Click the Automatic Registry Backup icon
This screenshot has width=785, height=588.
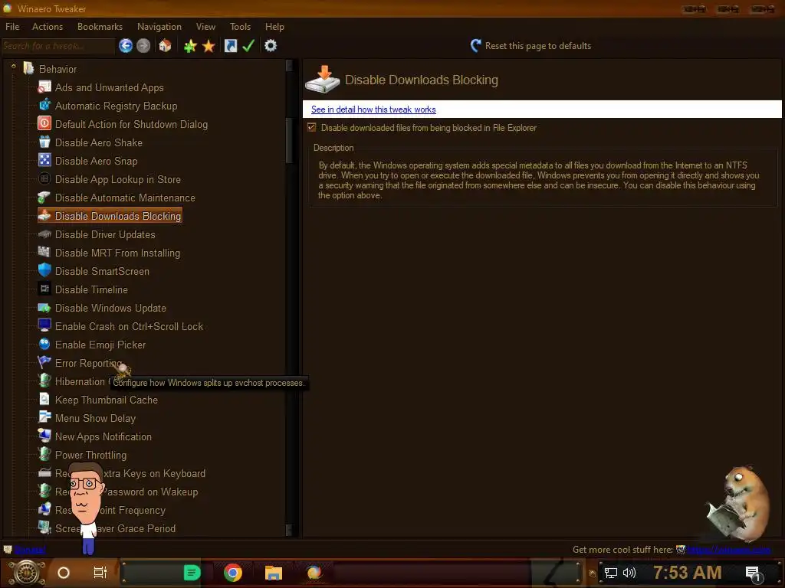point(44,106)
